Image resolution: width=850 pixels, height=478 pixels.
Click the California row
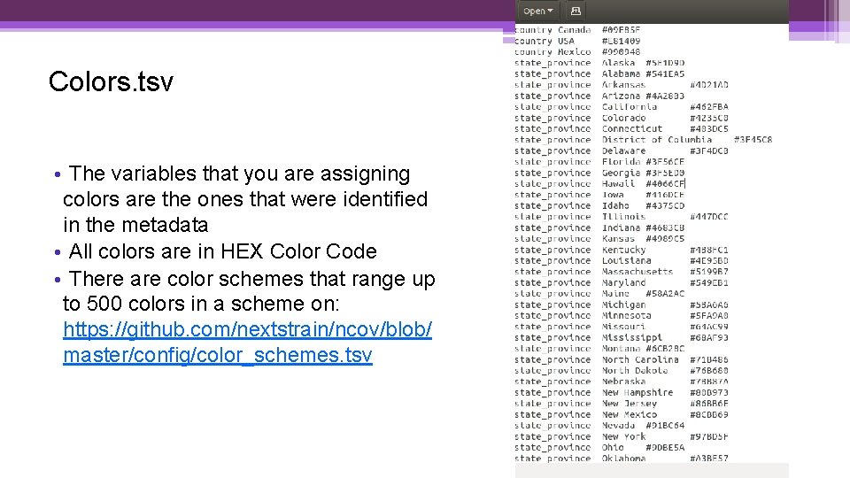622,107
